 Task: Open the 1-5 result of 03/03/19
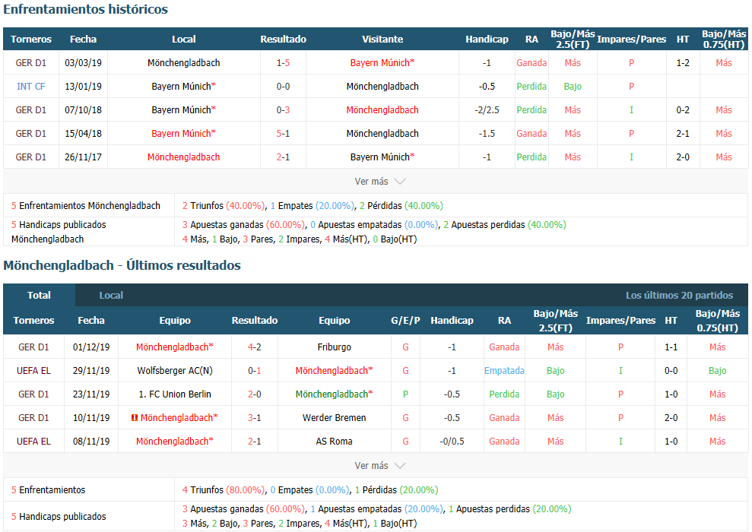(x=283, y=63)
